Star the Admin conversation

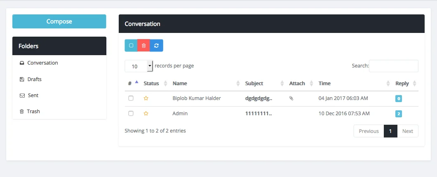coord(146,114)
